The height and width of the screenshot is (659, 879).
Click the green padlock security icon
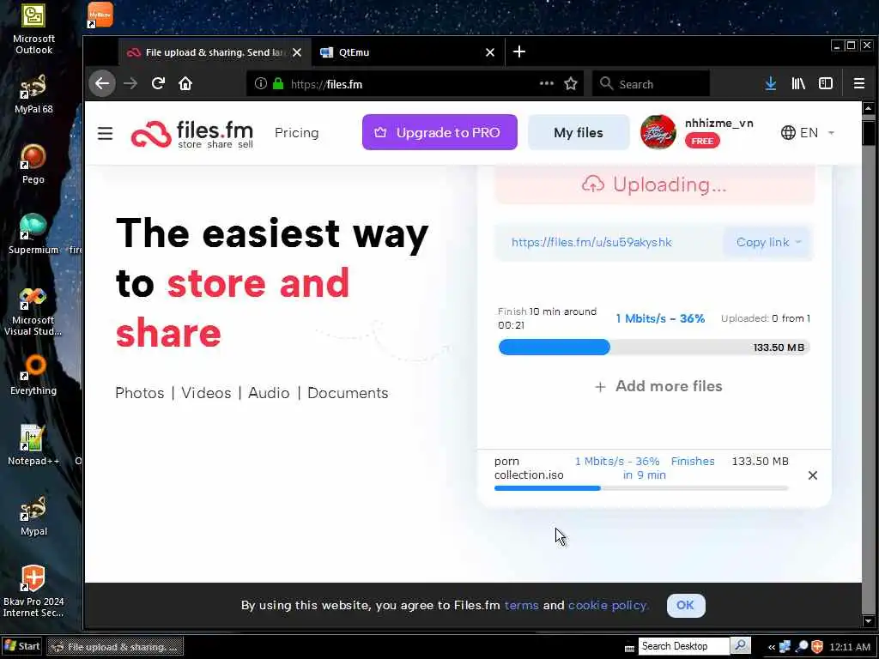(x=278, y=83)
